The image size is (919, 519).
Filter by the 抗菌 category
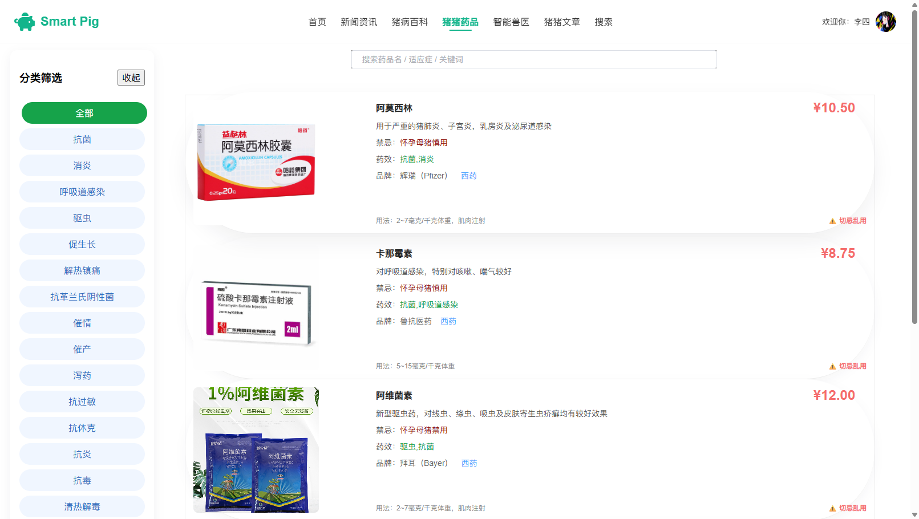82,139
